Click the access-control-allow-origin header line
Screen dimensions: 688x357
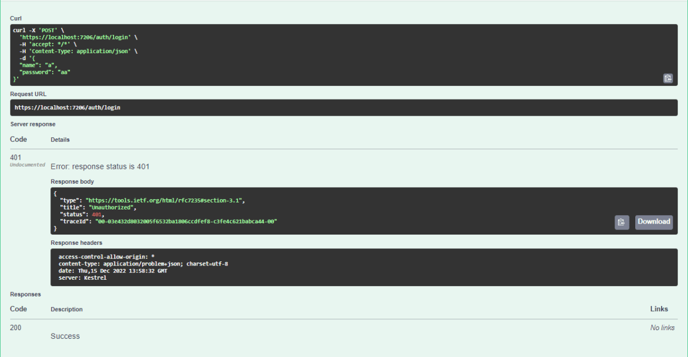pos(107,257)
